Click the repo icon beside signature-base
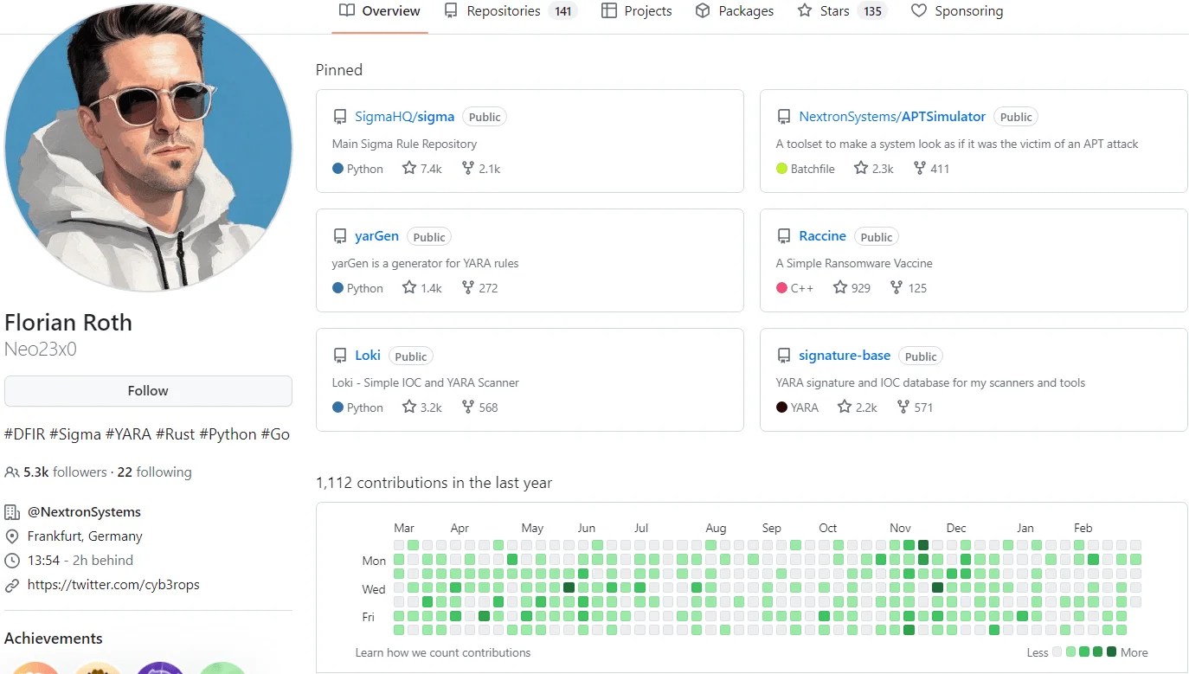Image resolution: width=1189 pixels, height=674 pixels. click(x=784, y=356)
